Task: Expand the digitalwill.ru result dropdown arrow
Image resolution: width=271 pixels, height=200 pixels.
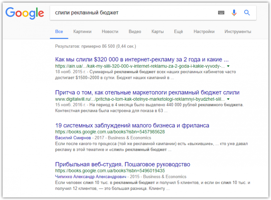Action: 228,99
